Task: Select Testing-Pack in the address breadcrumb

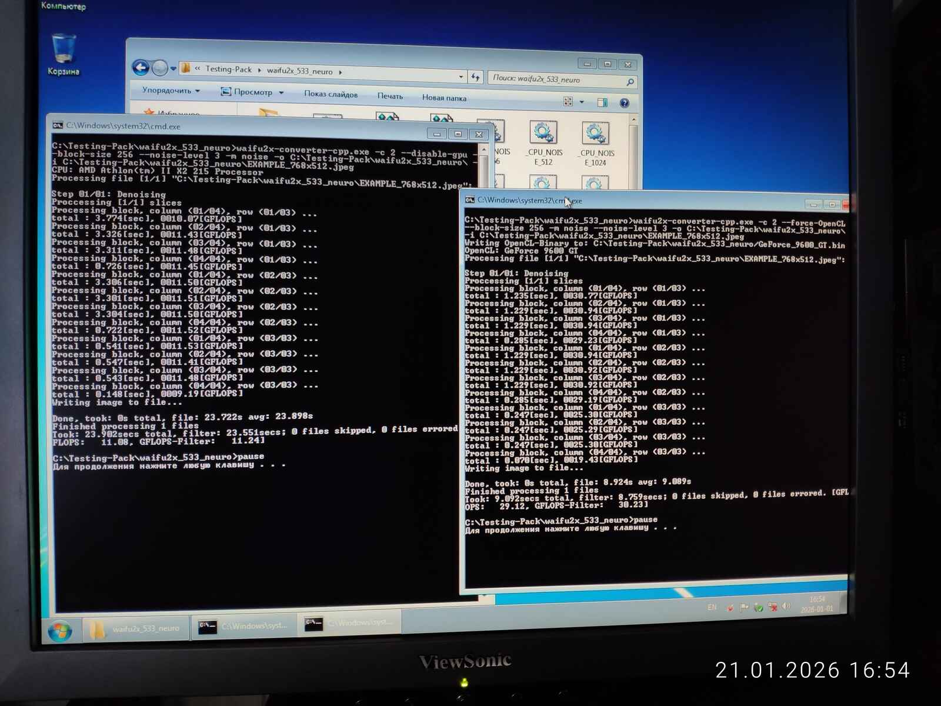Action: tap(228, 69)
